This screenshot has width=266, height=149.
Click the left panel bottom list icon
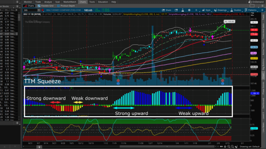[x=17, y=123]
